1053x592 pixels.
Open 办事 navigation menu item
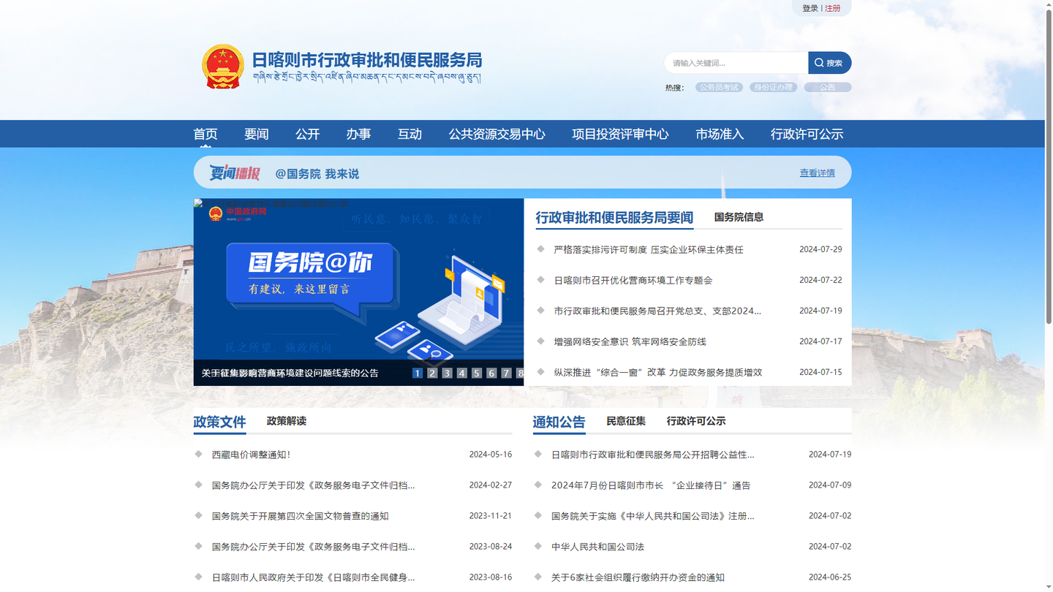(359, 134)
